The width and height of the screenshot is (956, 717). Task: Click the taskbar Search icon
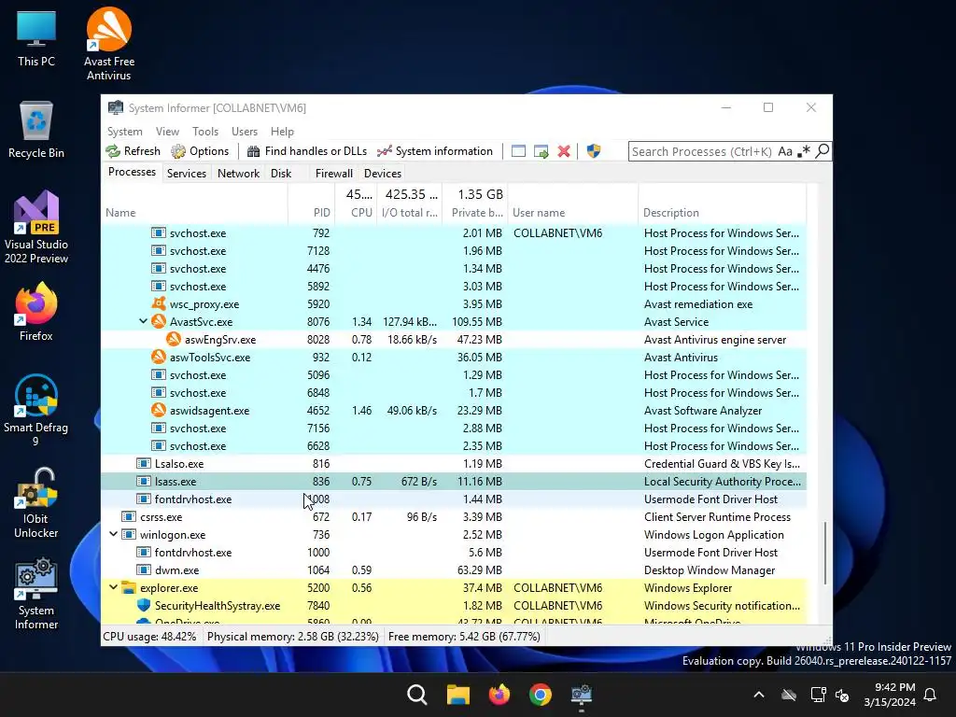pos(417,695)
